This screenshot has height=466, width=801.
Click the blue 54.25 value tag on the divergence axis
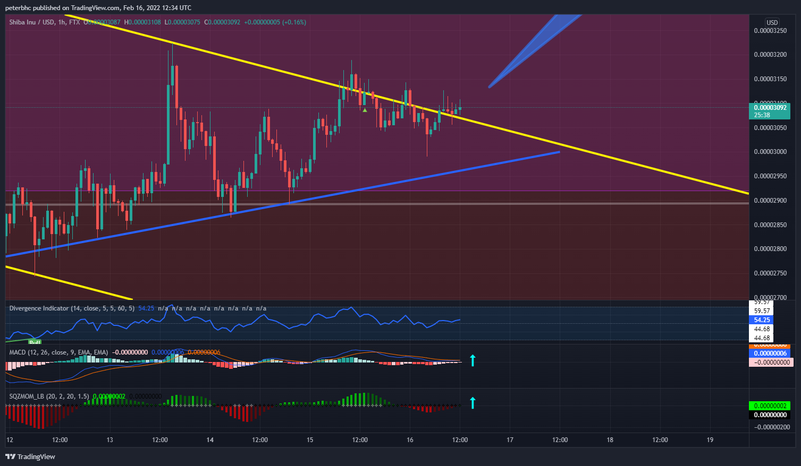pyautogui.click(x=762, y=320)
